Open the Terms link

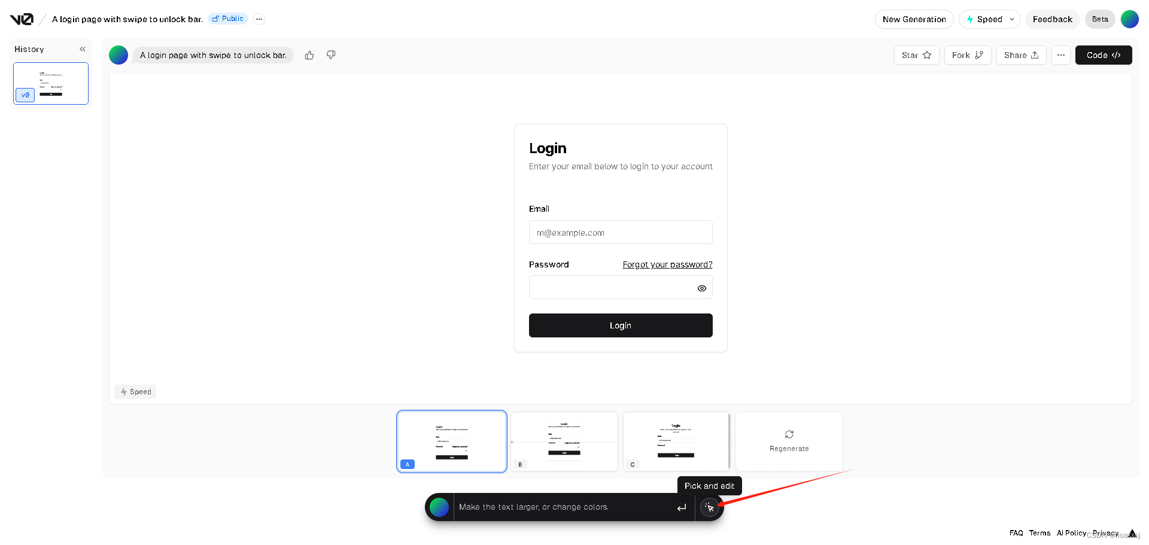(x=1039, y=533)
